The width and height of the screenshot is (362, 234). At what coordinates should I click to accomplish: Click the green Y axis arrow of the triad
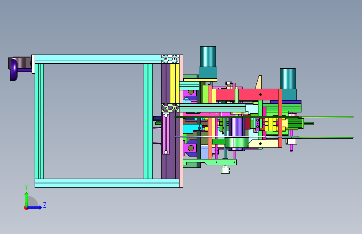[26, 199]
